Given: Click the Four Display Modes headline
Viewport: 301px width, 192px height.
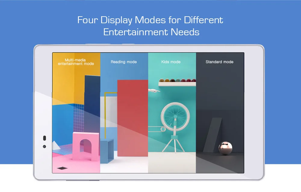Looking at the screenshot, I should coord(150,26).
